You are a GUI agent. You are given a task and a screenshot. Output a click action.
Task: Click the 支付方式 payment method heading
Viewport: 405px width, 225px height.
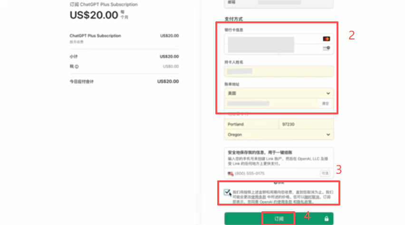pyautogui.click(x=233, y=19)
